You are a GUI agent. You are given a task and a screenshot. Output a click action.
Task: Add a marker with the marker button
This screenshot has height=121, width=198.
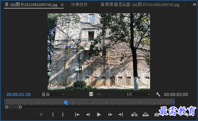click(x=41, y=115)
